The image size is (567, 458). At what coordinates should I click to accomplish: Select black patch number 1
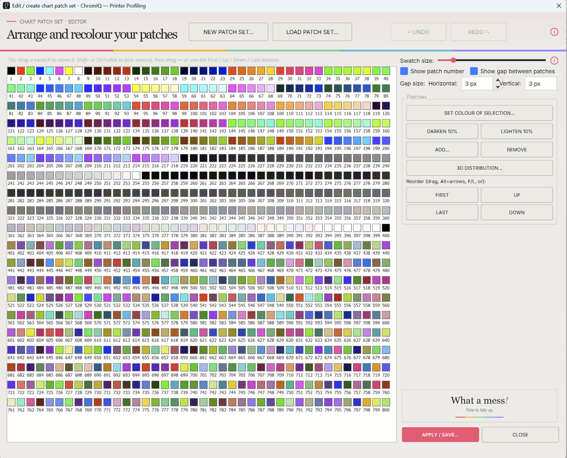pyautogui.click(x=11, y=70)
